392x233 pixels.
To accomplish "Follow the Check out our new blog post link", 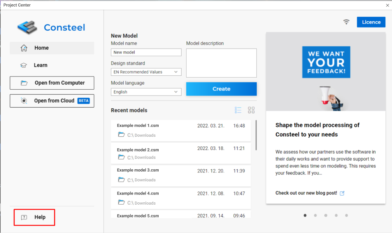I will point(306,193).
